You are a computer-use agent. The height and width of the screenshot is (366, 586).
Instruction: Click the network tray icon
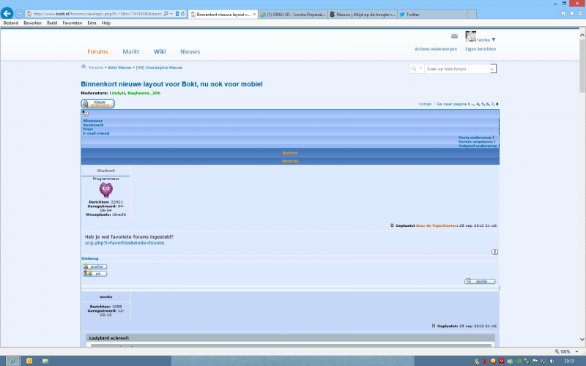544,361
